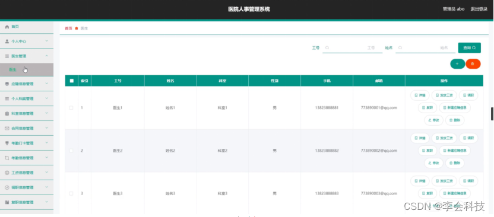The height and width of the screenshot is (217, 494).
Task: Select the 医生 submenu item
Action: 27,70
